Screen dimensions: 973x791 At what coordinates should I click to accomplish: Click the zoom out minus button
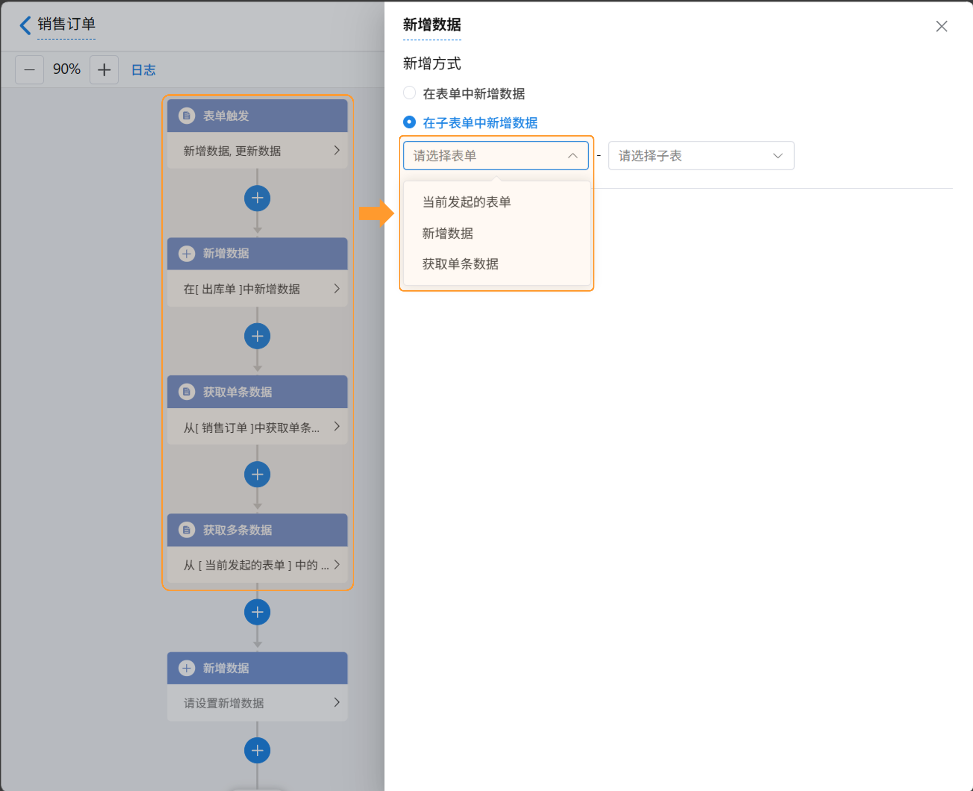[x=29, y=70]
